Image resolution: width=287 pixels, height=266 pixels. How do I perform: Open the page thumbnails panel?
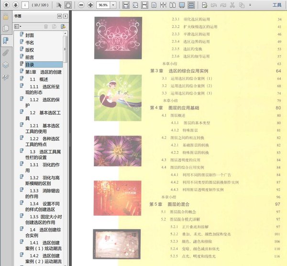click(6, 28)
